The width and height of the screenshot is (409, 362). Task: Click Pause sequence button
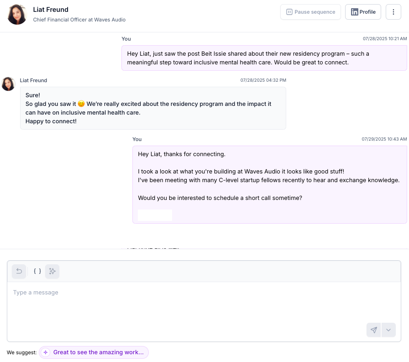(x=310, y=12)
